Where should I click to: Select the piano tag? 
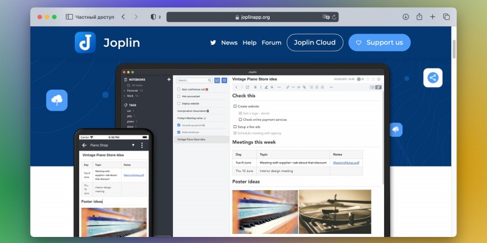tap(130, 122)
